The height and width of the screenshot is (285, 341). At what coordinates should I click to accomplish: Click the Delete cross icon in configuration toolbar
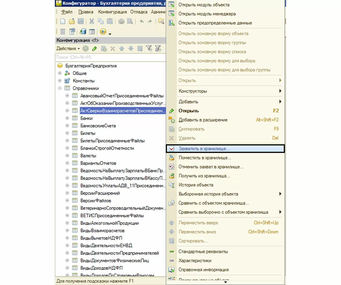click(113, 49)
